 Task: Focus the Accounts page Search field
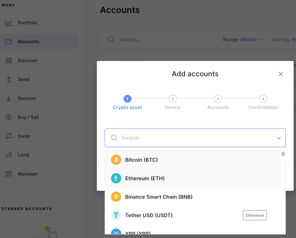(x=131, y=40)
